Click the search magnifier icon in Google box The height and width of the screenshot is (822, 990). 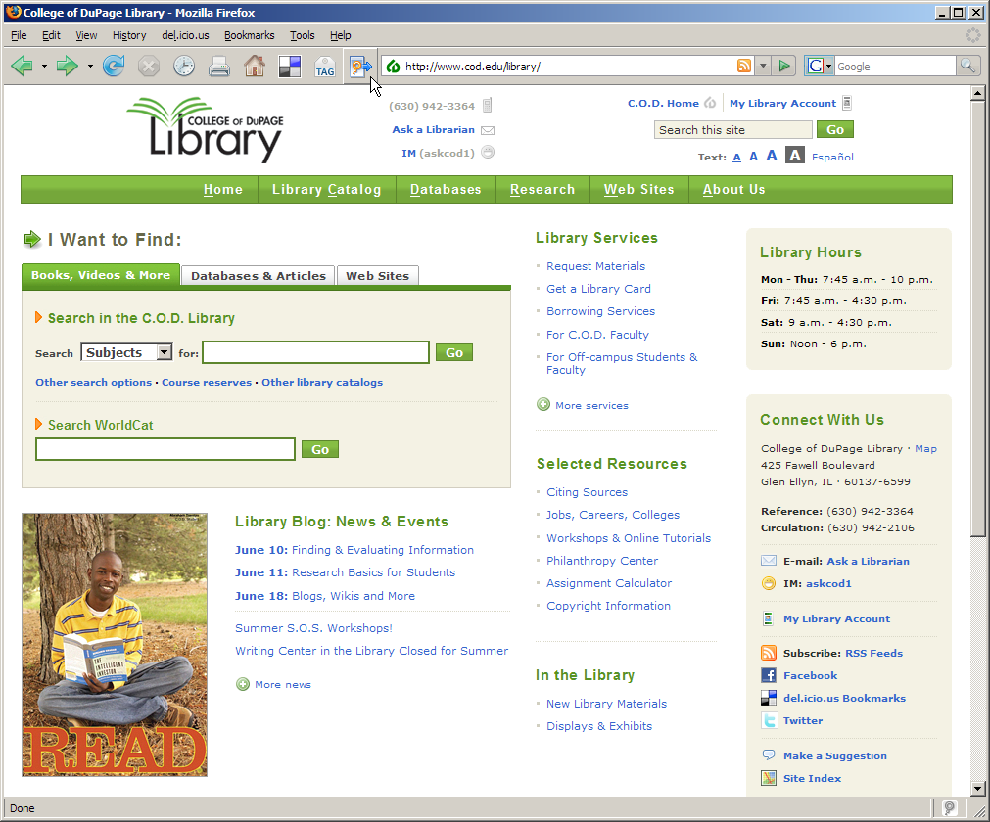click(966, 67)
